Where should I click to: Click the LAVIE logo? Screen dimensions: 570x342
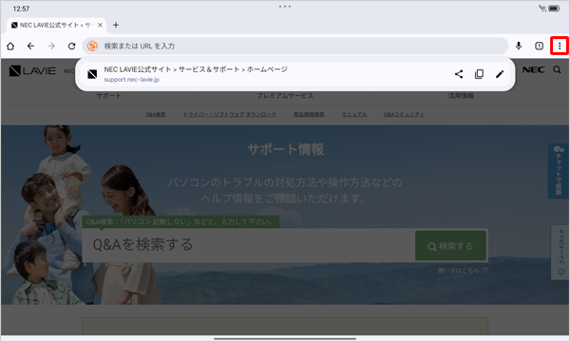coord(32,70)
